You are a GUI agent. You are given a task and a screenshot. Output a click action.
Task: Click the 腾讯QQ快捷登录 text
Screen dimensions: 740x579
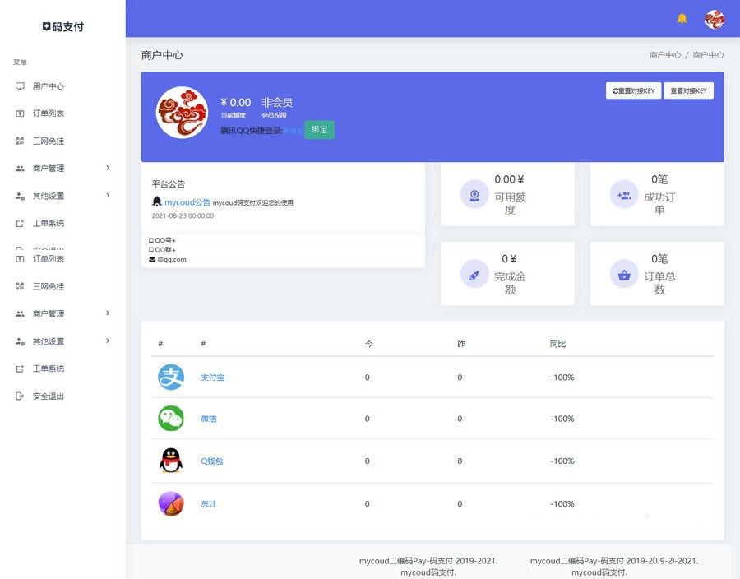click(251, 131)
